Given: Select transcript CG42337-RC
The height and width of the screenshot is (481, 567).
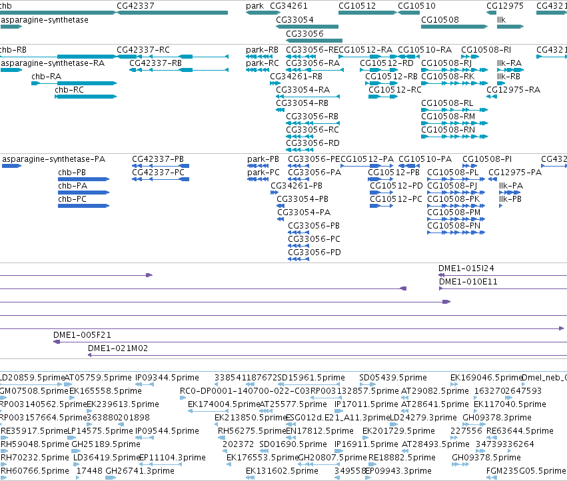Looking at the screenshot, I should point(143,50).
